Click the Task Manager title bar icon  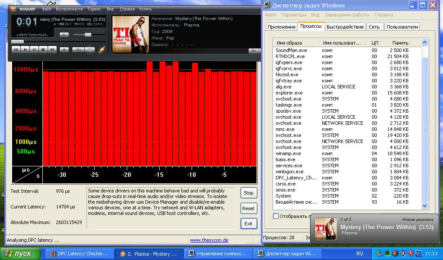[x=266, y=5]
